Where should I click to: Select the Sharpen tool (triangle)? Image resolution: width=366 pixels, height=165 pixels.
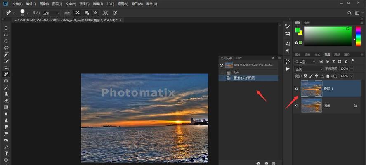point(6,120)
